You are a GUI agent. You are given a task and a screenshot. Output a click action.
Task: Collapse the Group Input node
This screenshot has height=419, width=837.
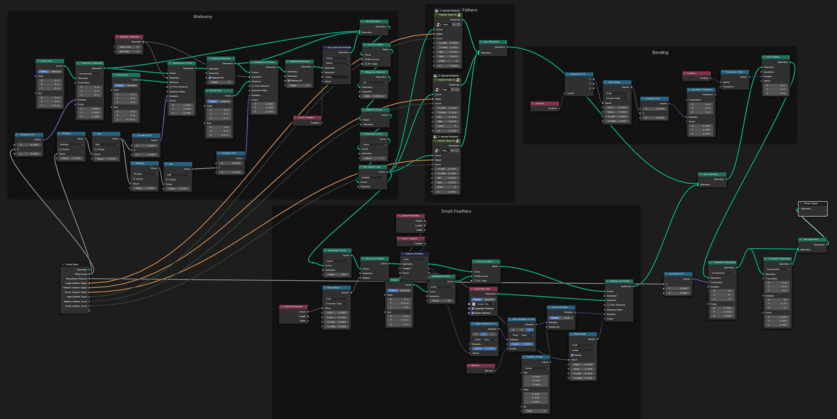pos(64,264)
